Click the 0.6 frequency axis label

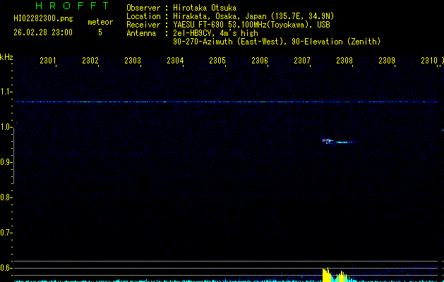click(x=6, y=268)
